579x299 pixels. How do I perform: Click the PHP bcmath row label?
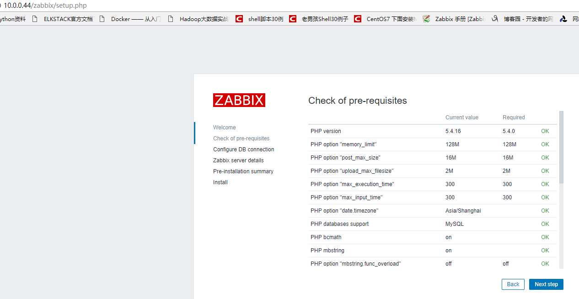coord(326,237)
